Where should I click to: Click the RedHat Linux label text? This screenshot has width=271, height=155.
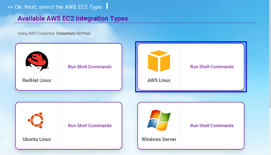(37, 81)
